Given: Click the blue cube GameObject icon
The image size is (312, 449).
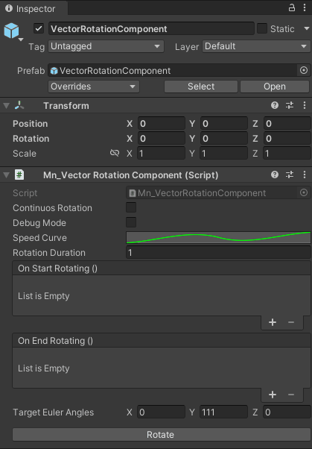Looking at the screenshot, I should (x=11, y=31).
